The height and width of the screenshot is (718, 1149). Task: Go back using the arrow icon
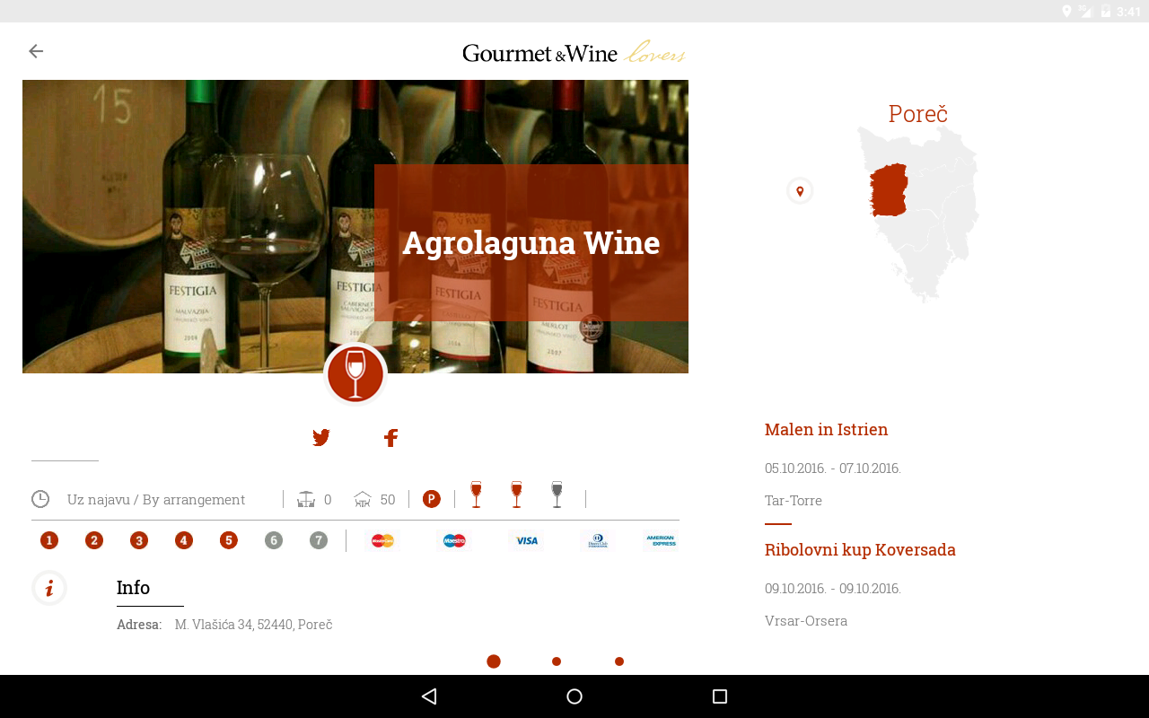[x=36, y=51]
